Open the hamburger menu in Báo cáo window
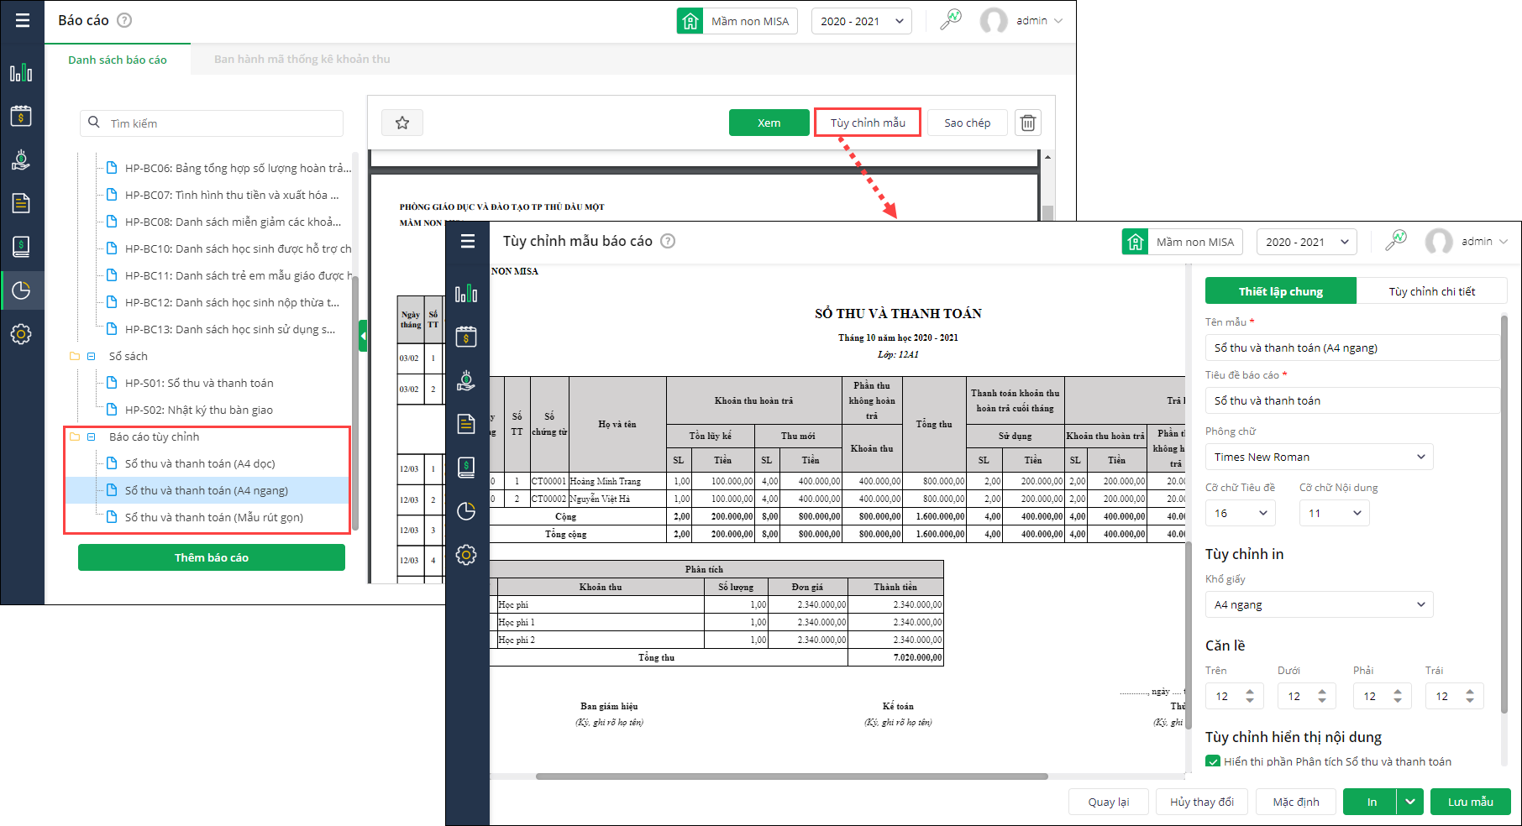 click(23, 20)
